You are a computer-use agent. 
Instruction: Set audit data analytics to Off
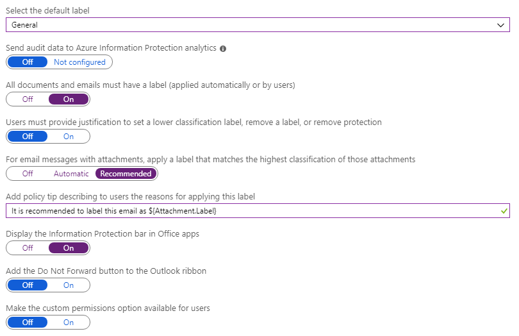(x=28, y=62)
